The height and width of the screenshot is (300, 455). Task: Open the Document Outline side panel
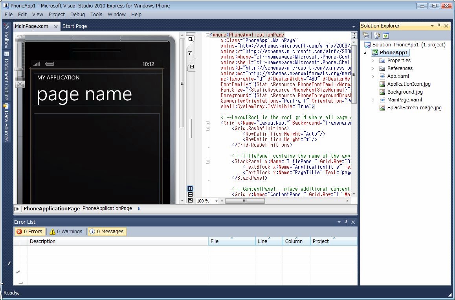point(6,76)
